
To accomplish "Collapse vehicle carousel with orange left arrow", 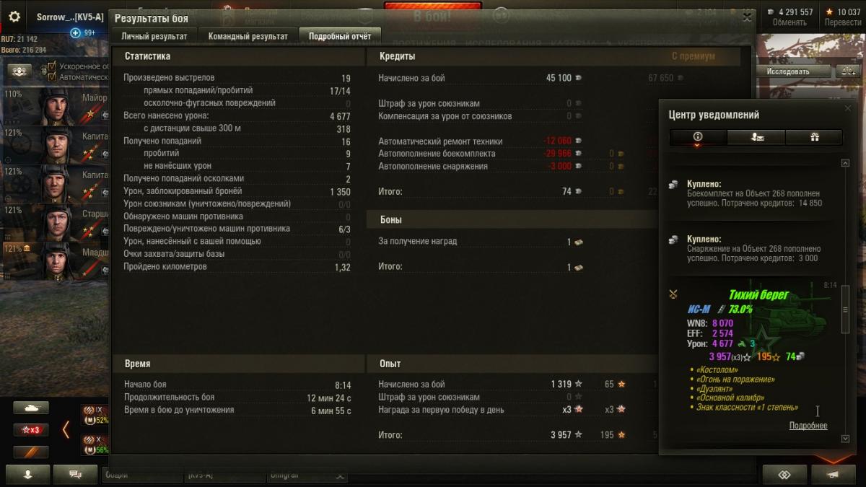I will click(x=66, y=430).
